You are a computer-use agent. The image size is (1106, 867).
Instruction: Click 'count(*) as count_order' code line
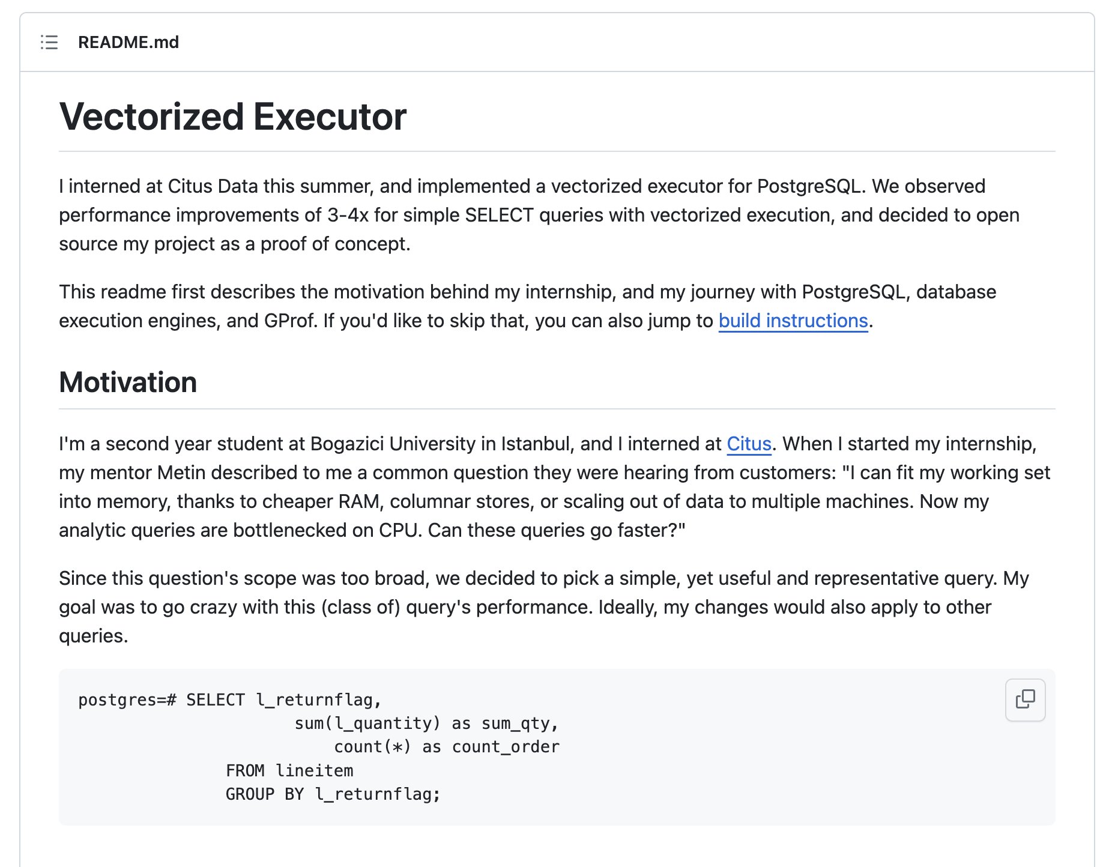pyautogui.click(x=447, y=747)
